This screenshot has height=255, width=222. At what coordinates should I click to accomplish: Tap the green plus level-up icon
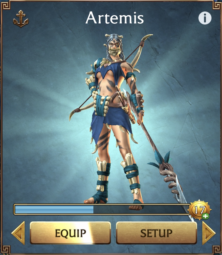pos(205,216)
